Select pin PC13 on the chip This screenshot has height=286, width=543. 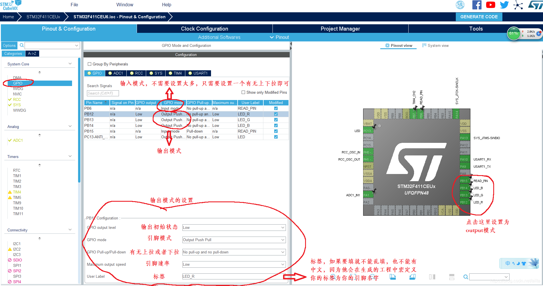click(368, 131)
